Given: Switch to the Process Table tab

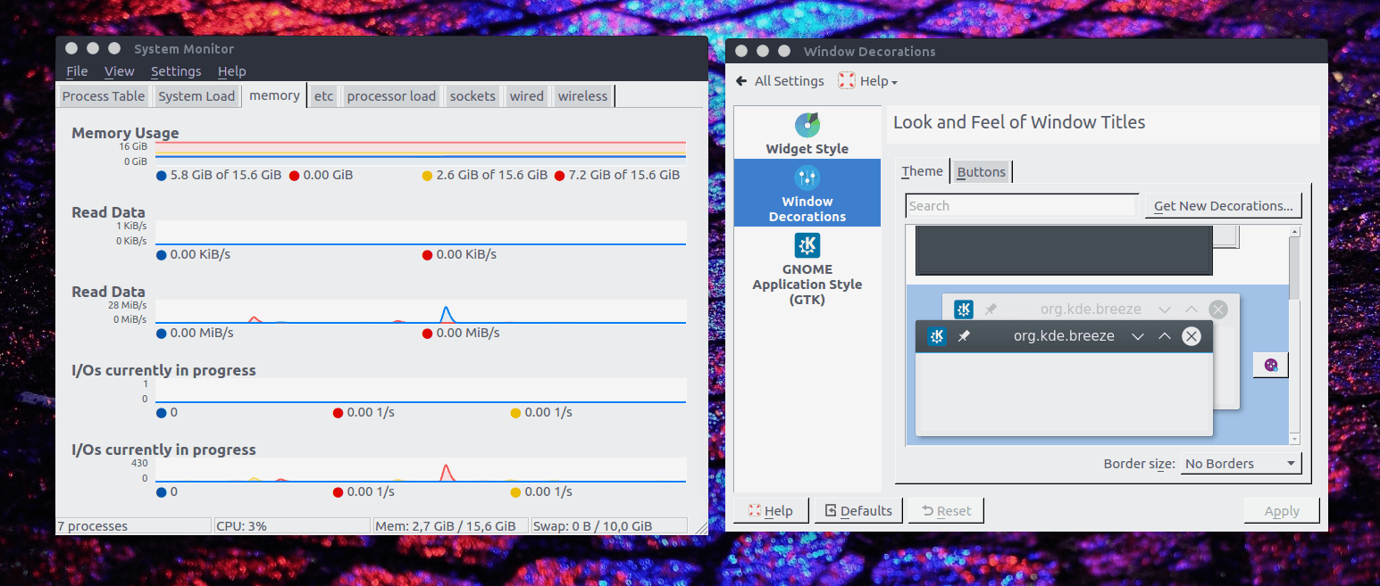Looking at the screenshot, I should [x=104, y=96].
